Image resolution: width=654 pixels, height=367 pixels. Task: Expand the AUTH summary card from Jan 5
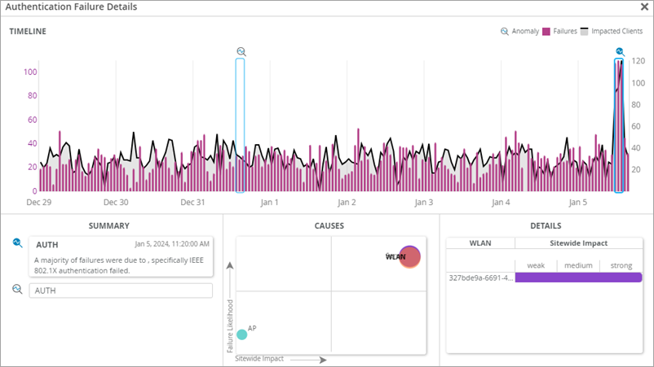(120, 257)
